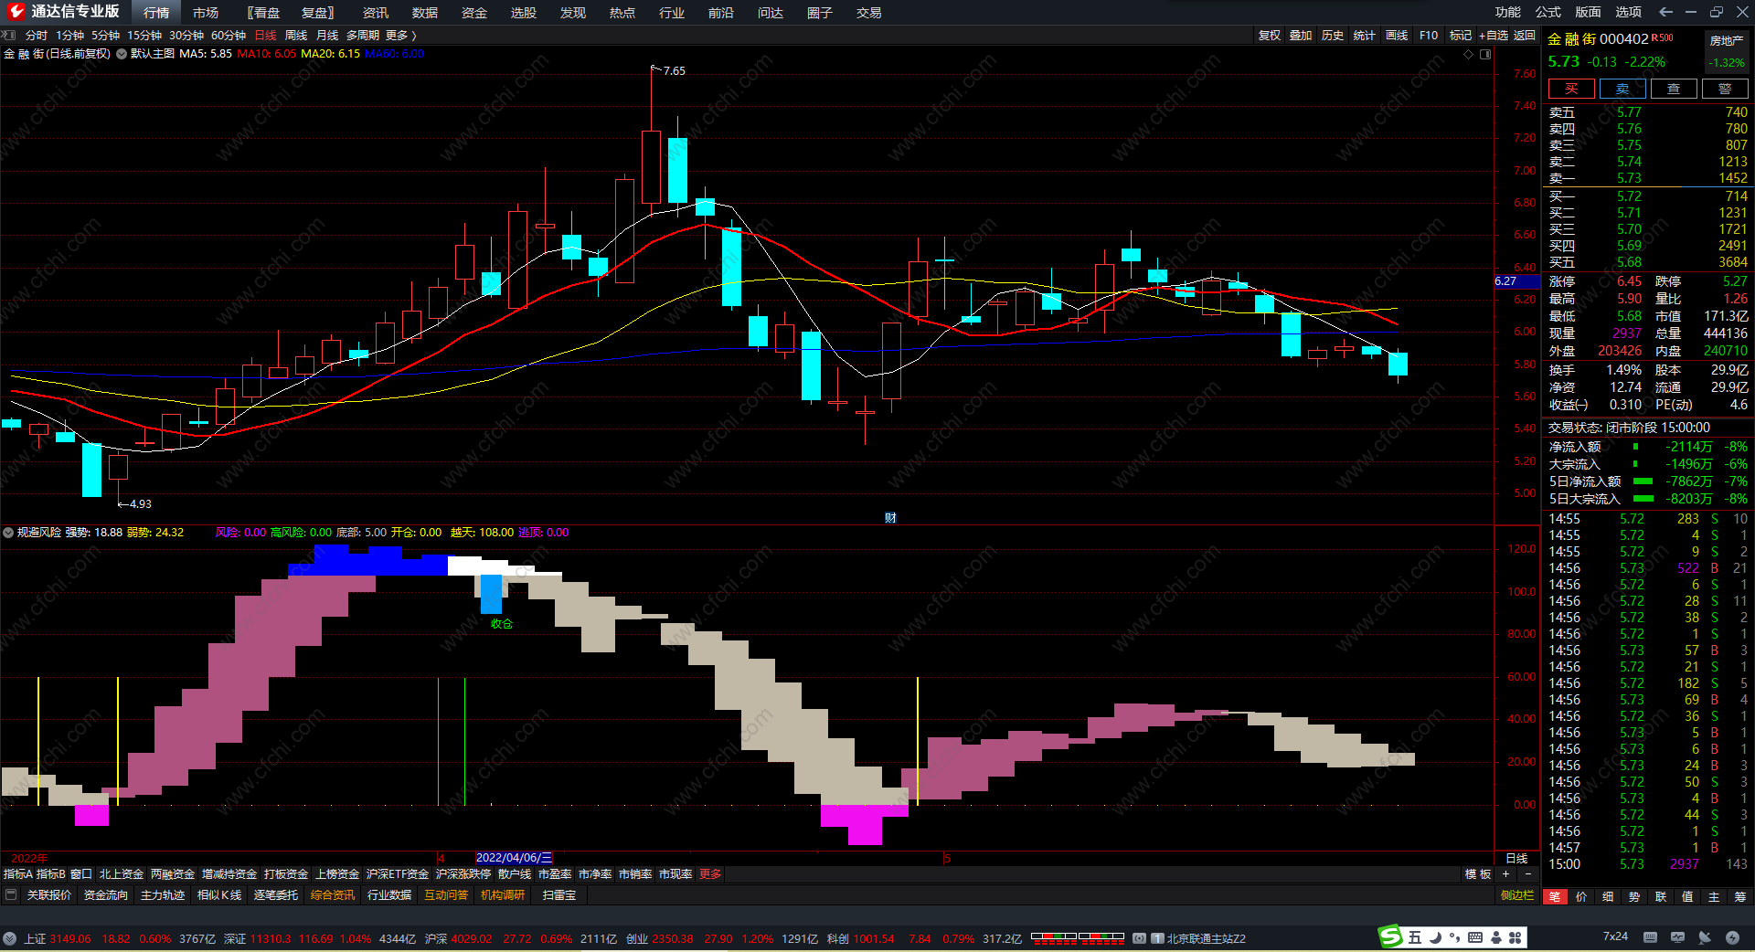The image size is (1755, 952).
Task: Open the indicator settings gear beside 规避风险
Action: (x=8, y=533)
